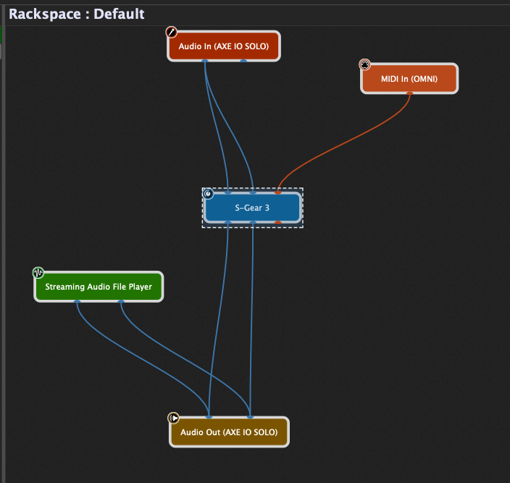Click the right output pin of Audio In
The width and height of the screenshot is (510, 483).
tap(243, 61)
